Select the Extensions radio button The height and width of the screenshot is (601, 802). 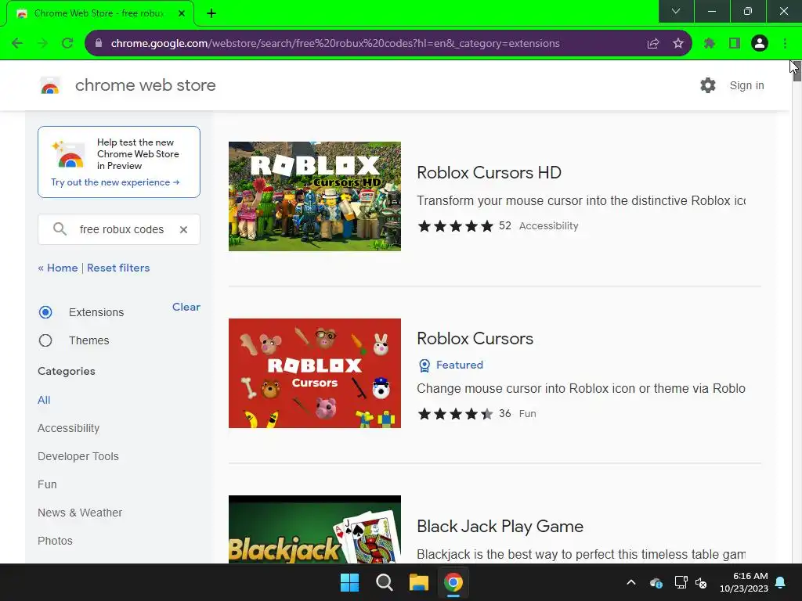click(x=45, y=312)
